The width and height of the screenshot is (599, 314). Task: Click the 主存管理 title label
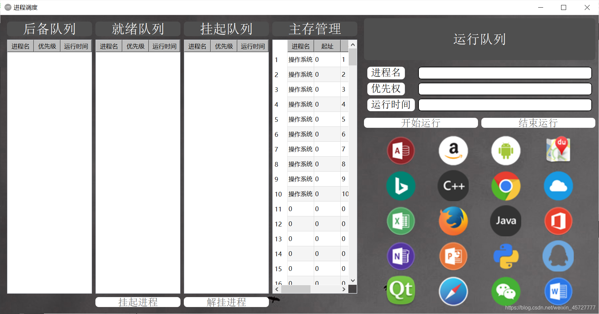(315, 29)
